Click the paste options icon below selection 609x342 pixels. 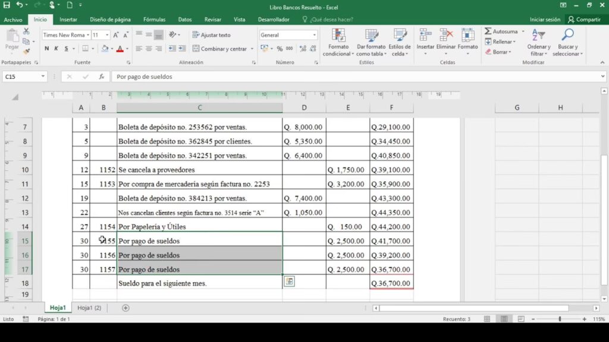(289, 281)
